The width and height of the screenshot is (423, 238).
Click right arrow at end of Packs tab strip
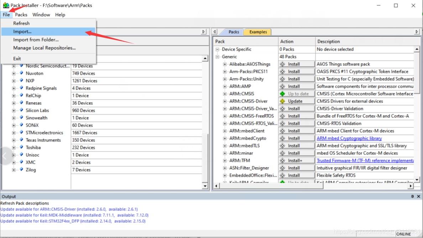tap(417, 32)
